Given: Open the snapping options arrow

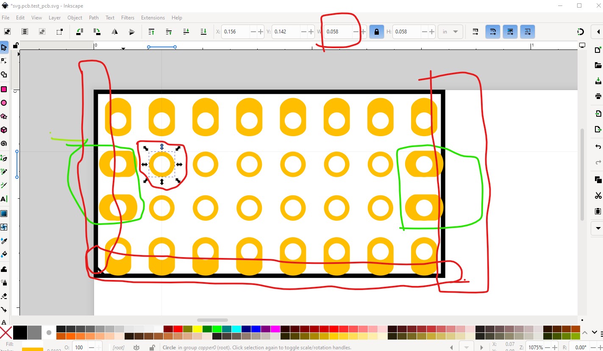Looking at the screenshot, I should coord(598,32).
